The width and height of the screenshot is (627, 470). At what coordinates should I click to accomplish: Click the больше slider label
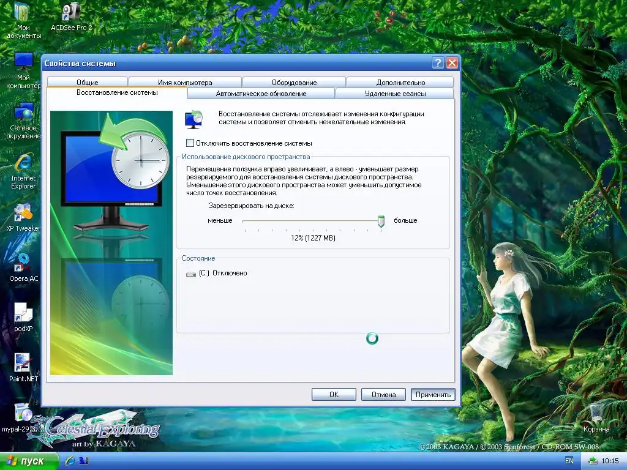tap(405, 220)
